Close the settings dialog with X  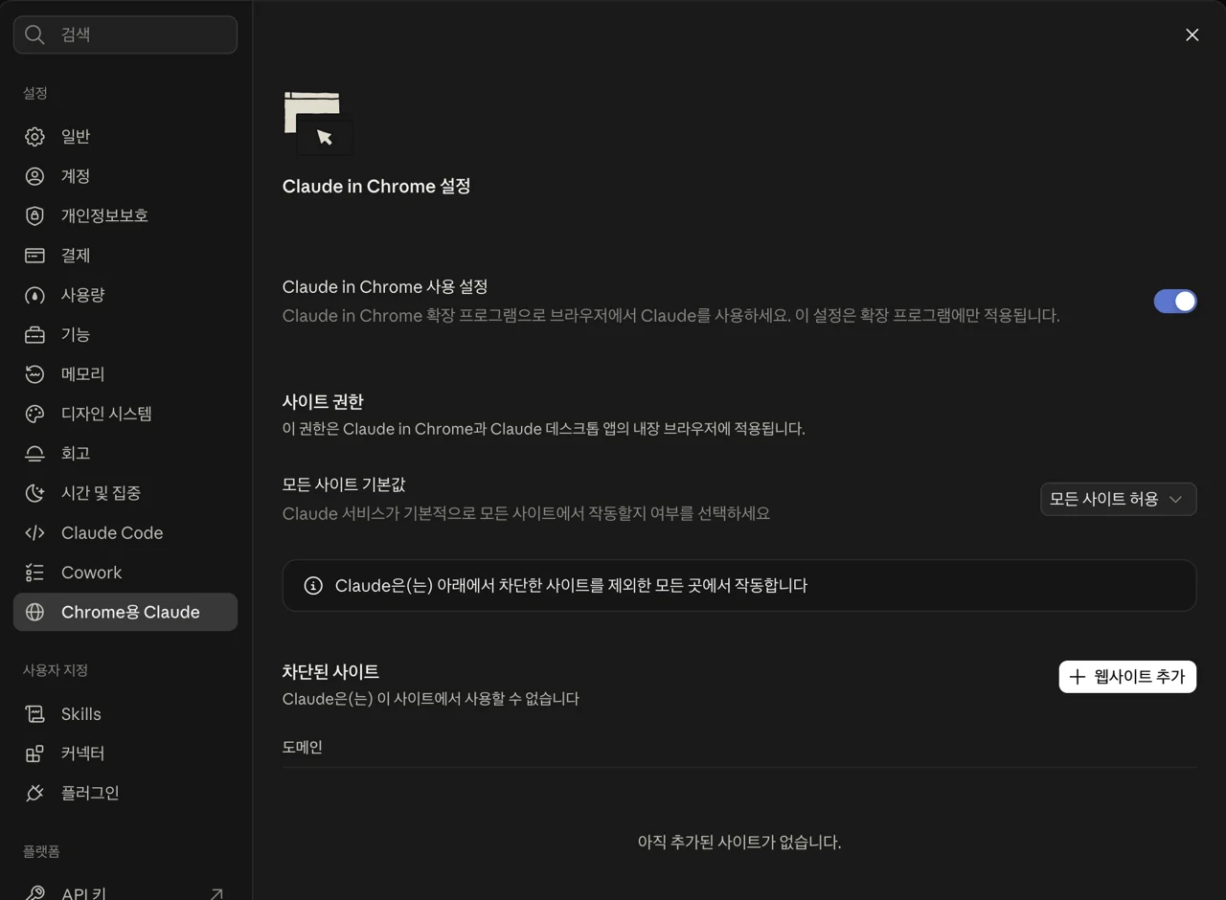[1192, 34]
